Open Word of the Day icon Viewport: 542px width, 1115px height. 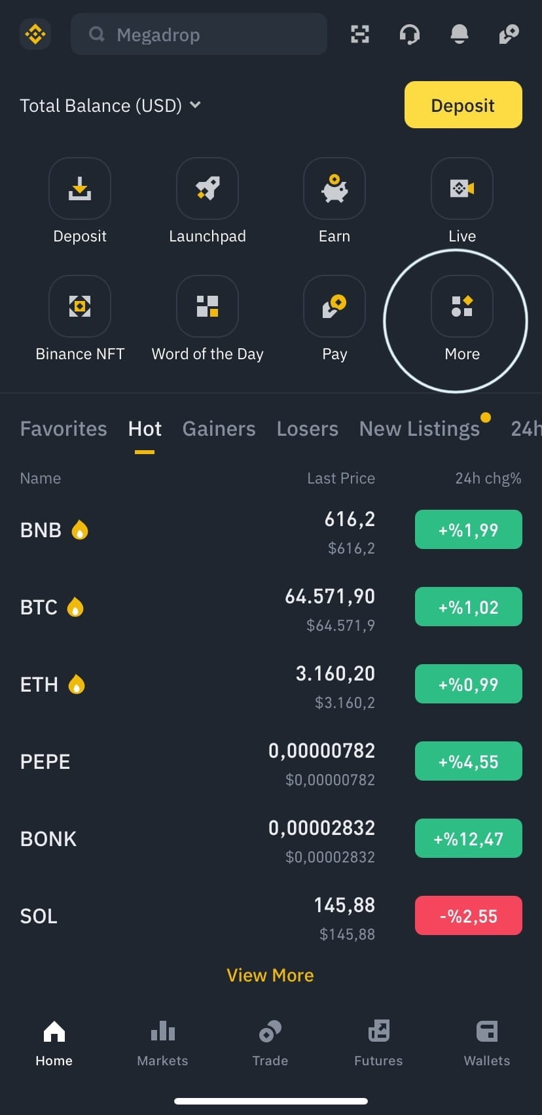(208, 306)
